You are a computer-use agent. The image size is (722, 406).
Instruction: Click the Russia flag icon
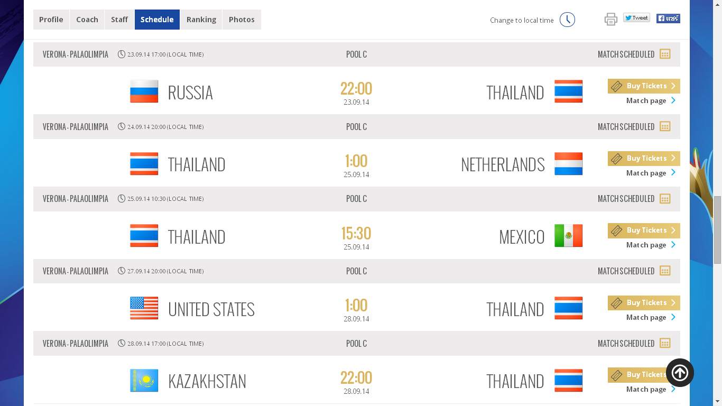coord(144,91)
